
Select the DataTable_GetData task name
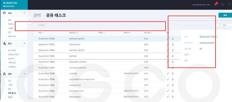(78, 62)
